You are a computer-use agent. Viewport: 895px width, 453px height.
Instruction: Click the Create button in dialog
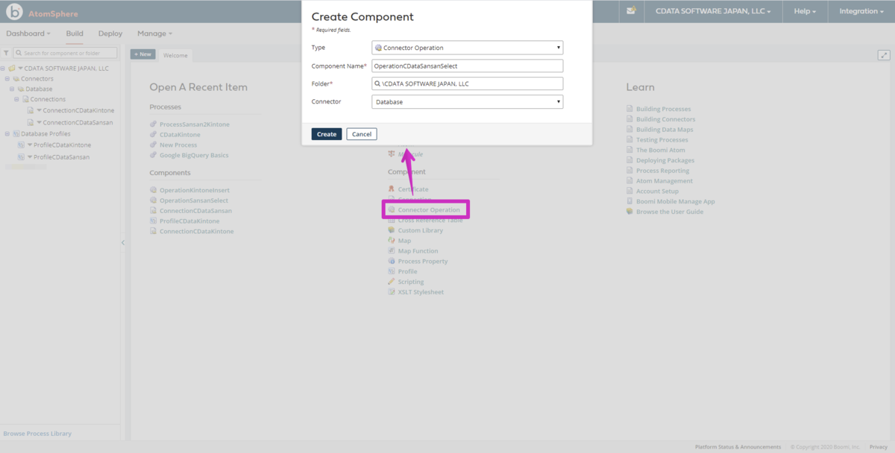327,134
